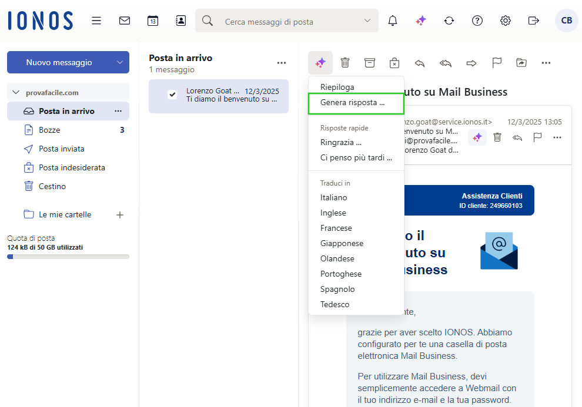Reply to sender using toolbar reply arrow
The height and width of the screenshot is (407, 582).
tap(420, 63)
